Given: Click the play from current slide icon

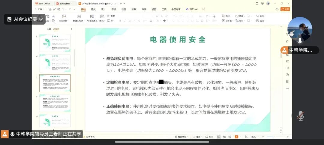Looking at the screenshot, I should pyautogui.click(x=64, y=16).
